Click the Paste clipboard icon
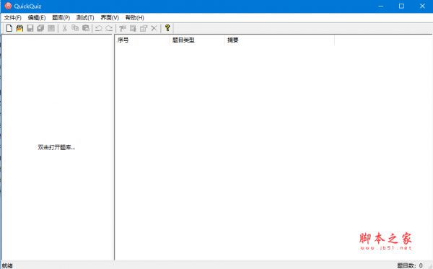 86,28
